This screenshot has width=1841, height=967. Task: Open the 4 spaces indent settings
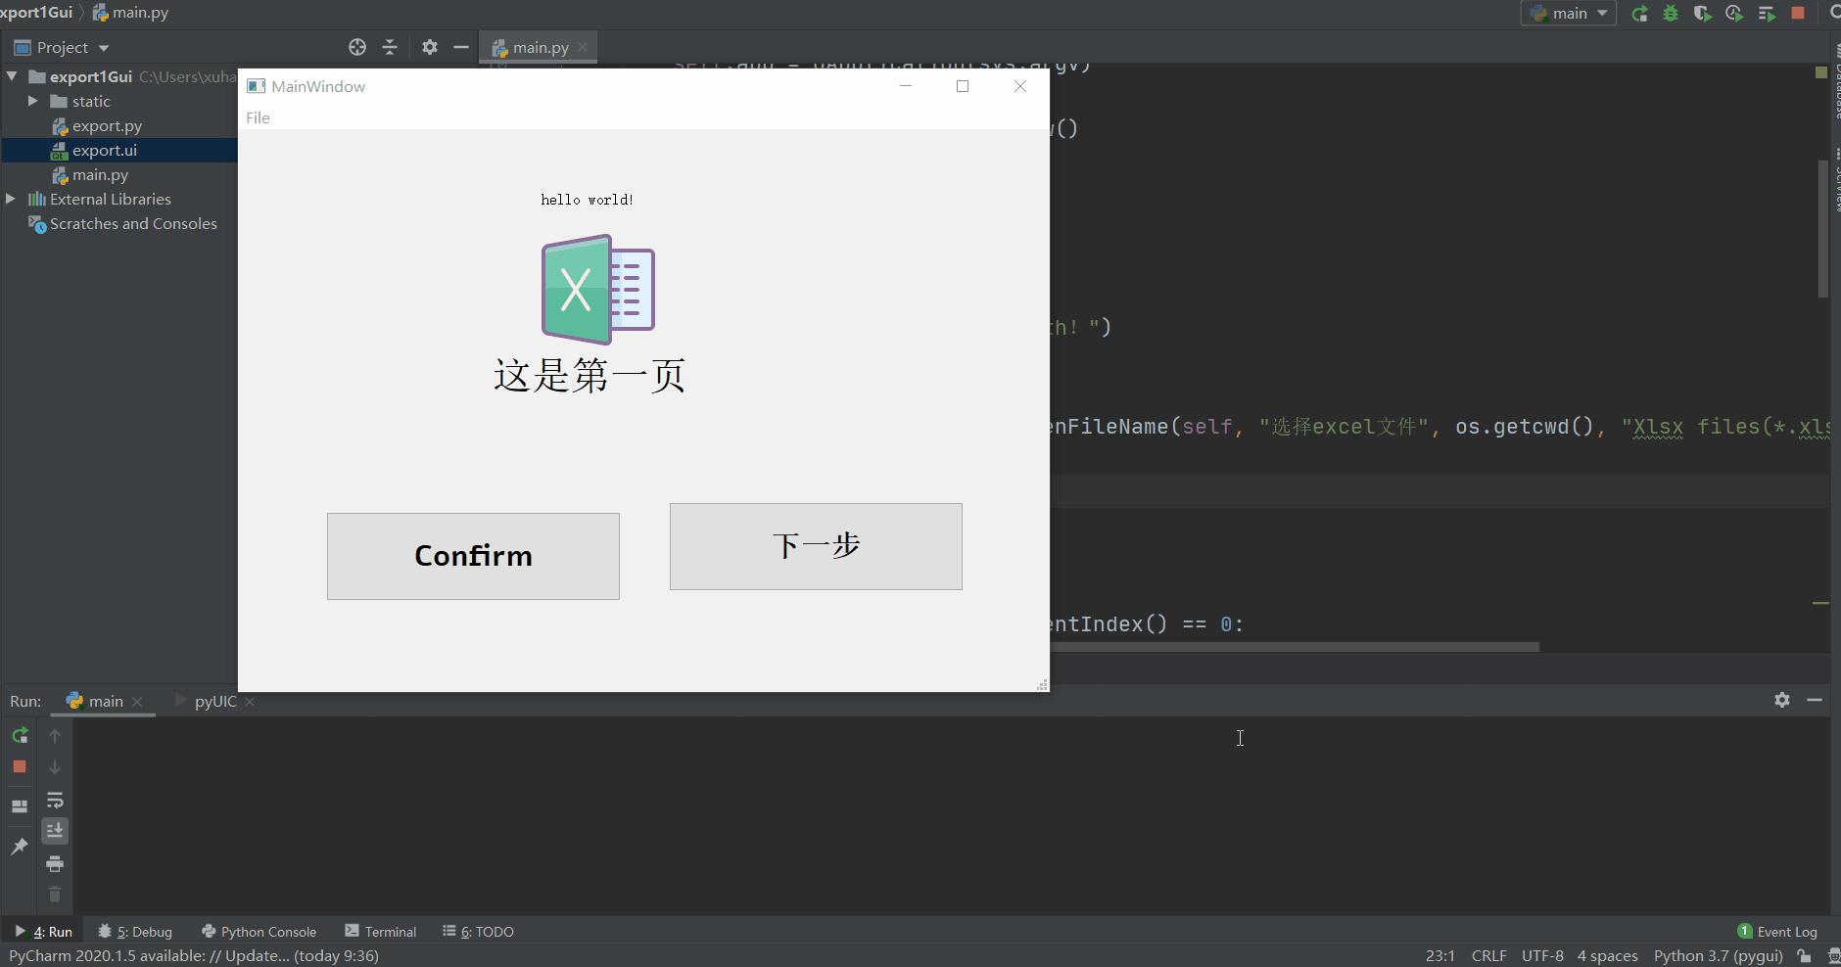1607,956
